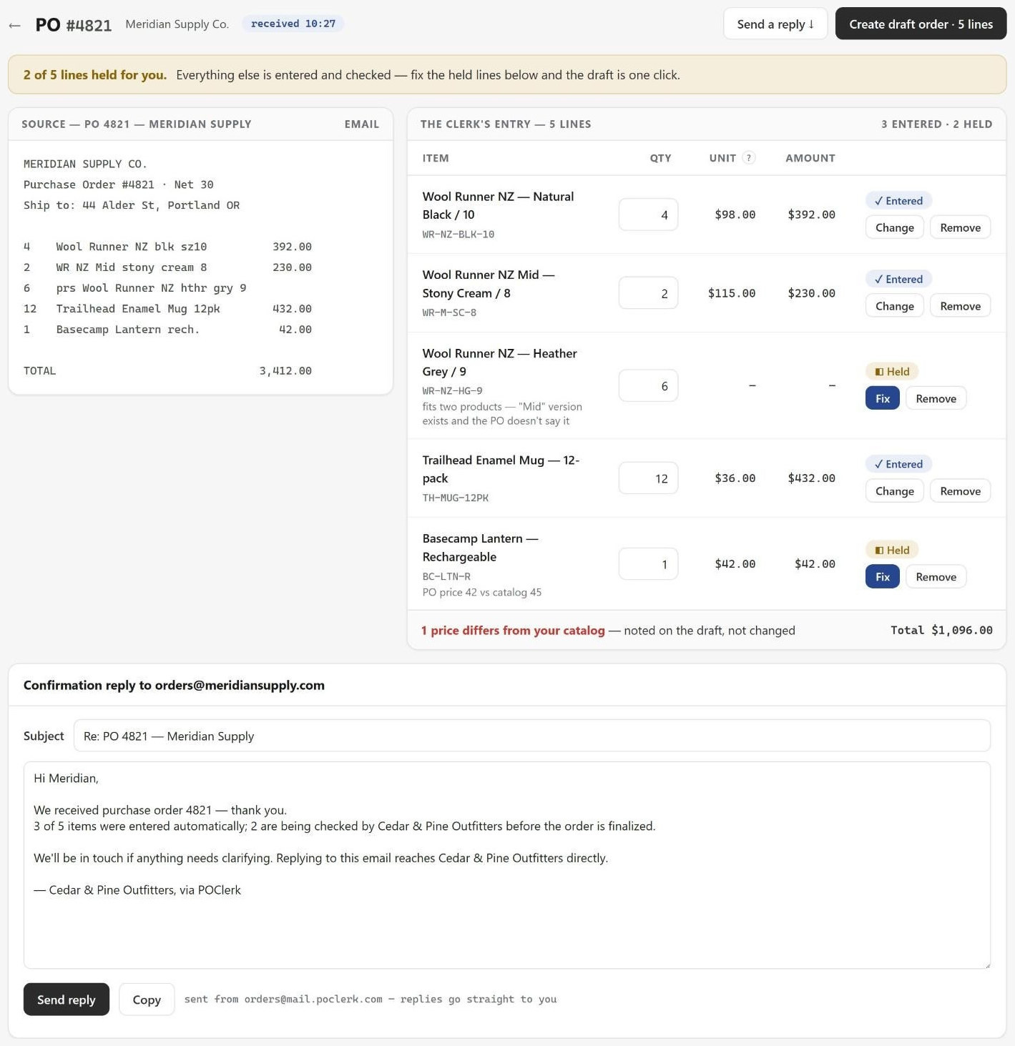Screen dimensions: 1015x1046
Task: Click the source line 'prs Wool Runner NZ hthr gry 9'
Action: [x=151, y=288]
